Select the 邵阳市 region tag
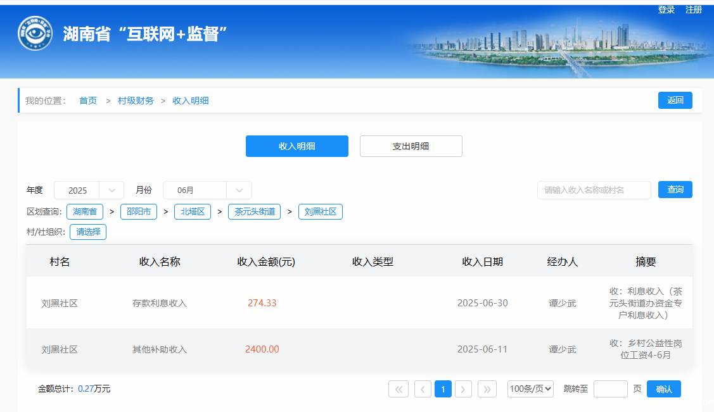The image size is (714, 412). [x=138, y=212]
